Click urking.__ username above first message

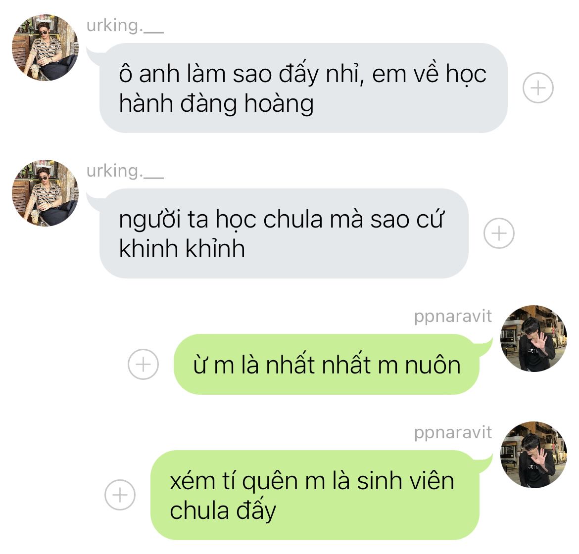125,26
